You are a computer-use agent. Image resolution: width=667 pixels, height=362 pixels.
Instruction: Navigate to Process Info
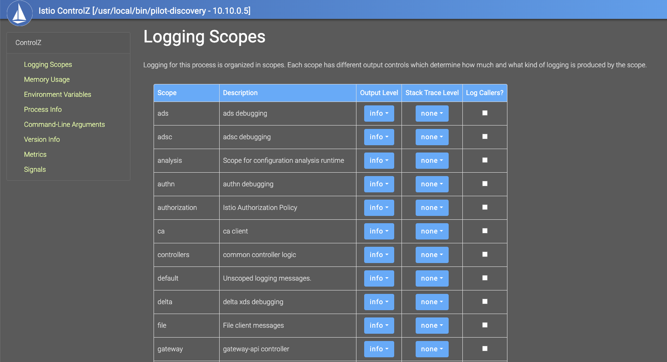point(43,109)
